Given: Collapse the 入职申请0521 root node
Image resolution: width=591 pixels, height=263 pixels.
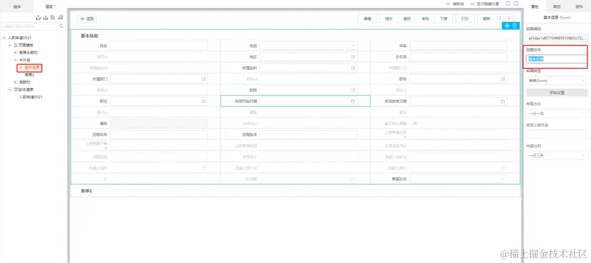Looking at the screenshot, I should click(x=4, y=38).
